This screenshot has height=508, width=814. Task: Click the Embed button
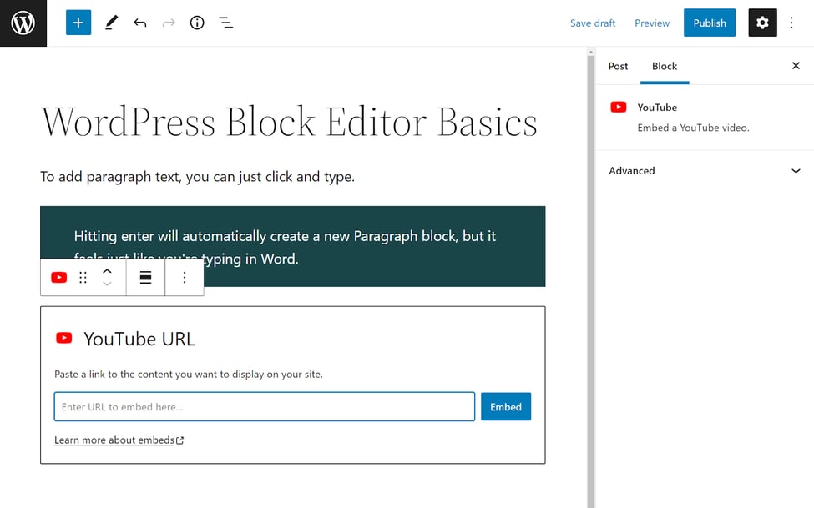tap(506, 407)
